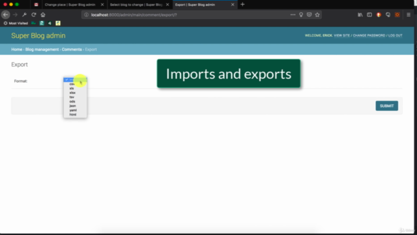The image size is (417, 235).
Task: Close the 'Change place' tab
Action: coord(102,5)
